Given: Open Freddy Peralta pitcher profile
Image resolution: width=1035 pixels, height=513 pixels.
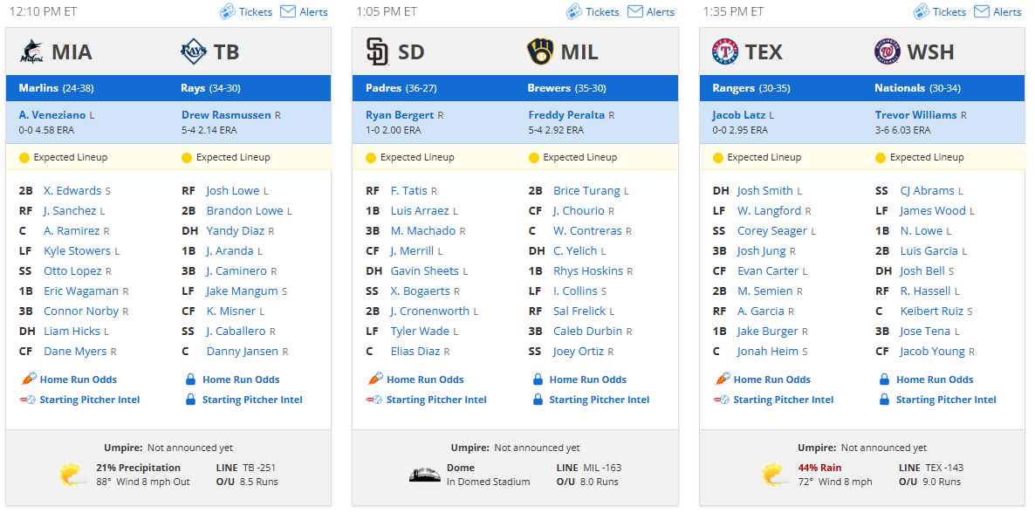Looking at the screenshot, I should click(566, 115).
